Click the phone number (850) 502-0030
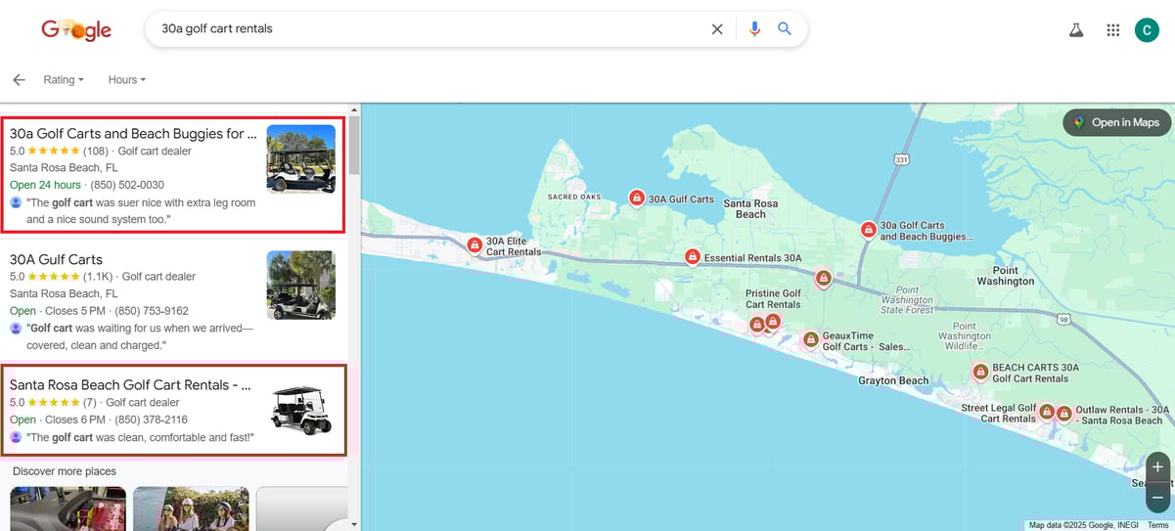Screen dimensions: 1175x531 point(127,185)
